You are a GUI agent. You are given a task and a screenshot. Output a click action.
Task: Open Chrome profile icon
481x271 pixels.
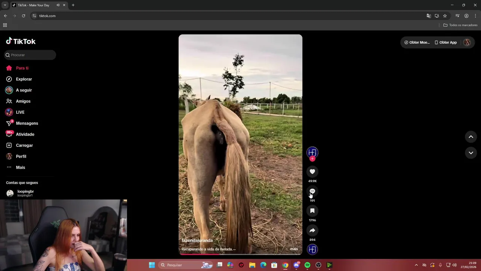pos(466,16)
